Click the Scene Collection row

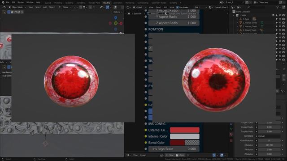(x=243, y=12)
